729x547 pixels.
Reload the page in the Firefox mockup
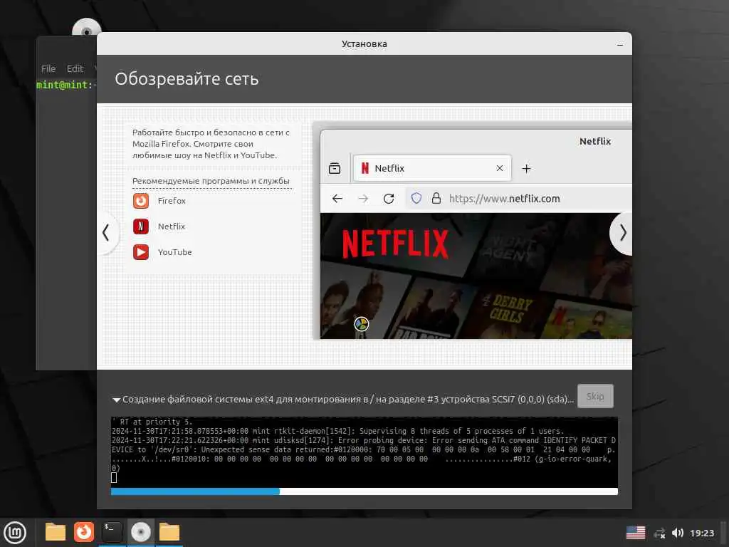(389, 199)
